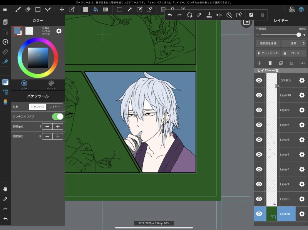This screenshot has height=230, width=308.
Task: Click the Undo arrow in floating toolbar
Action: coord(169,15)
